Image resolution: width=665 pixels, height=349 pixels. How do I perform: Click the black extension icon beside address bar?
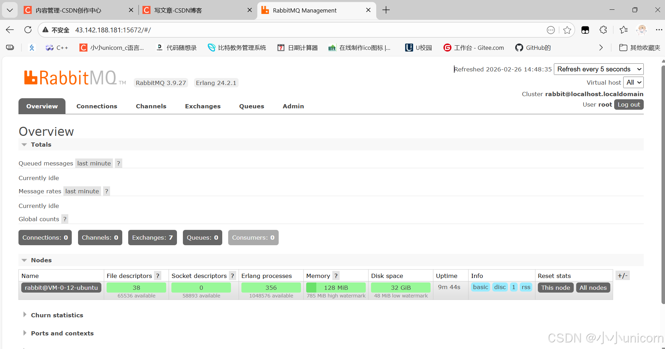[585, 30]
